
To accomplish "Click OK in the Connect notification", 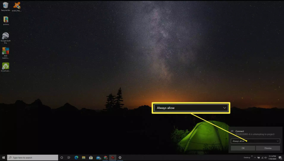I will [x=243, y=148].
